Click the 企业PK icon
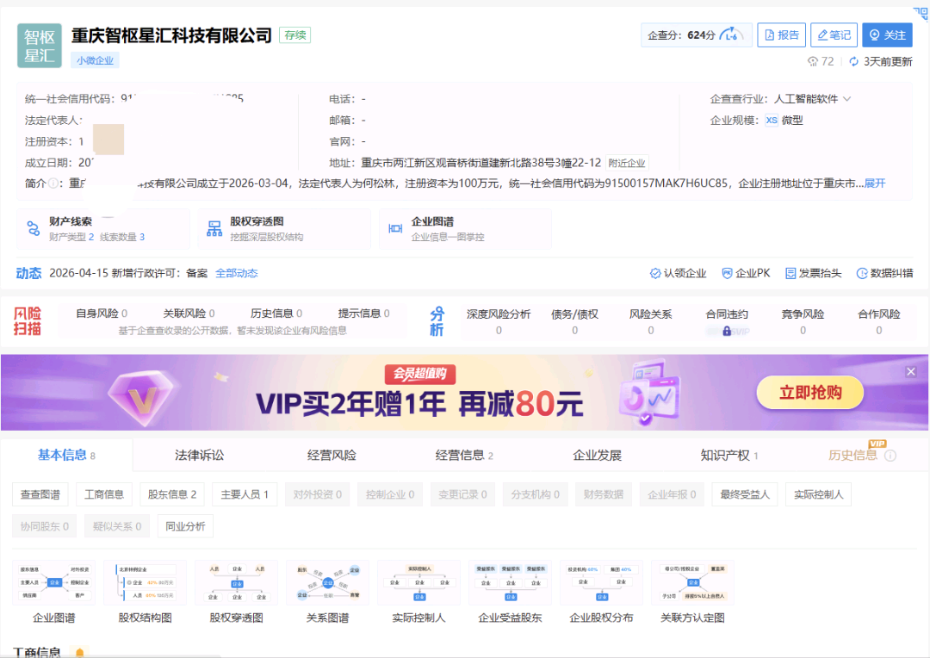Viewport: 930px width, 658px height. [727, 274]
